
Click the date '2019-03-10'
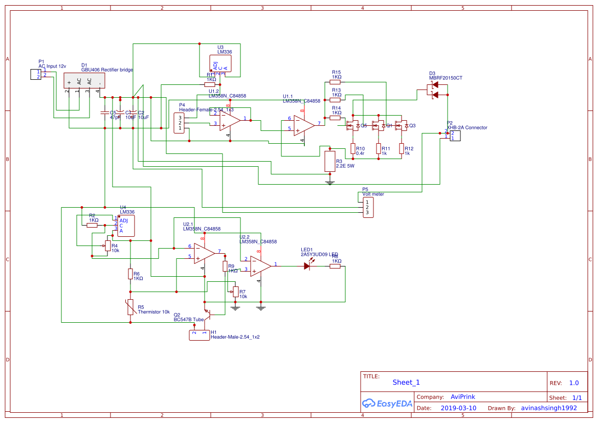(458, 408)
